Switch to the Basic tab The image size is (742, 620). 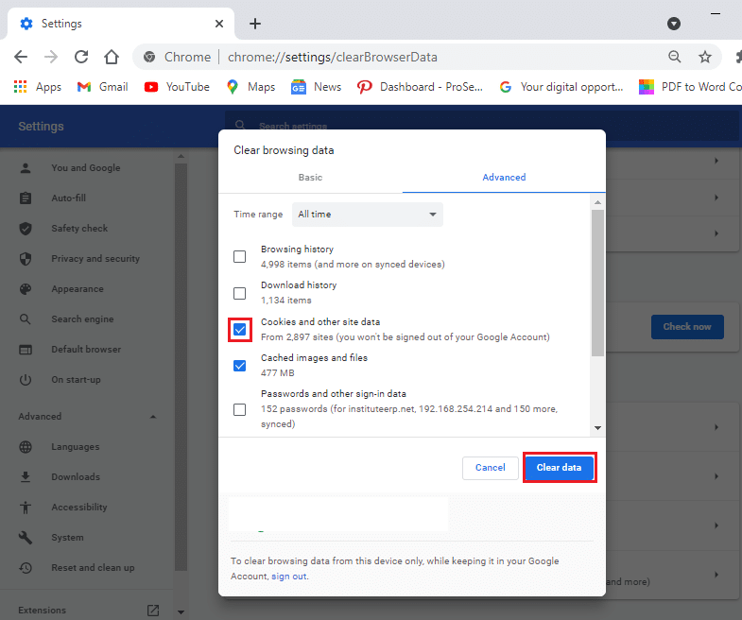pyautogui.click(x=310, y=177)
